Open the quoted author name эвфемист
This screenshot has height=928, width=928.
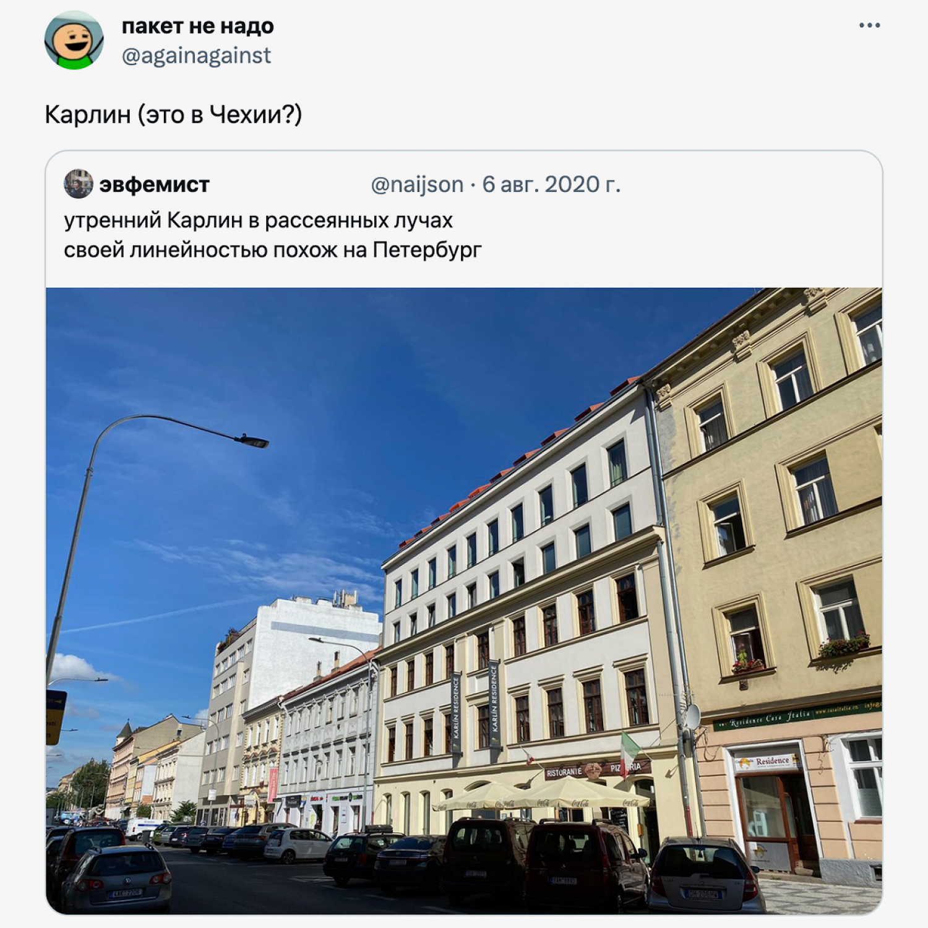click(155, 184)
